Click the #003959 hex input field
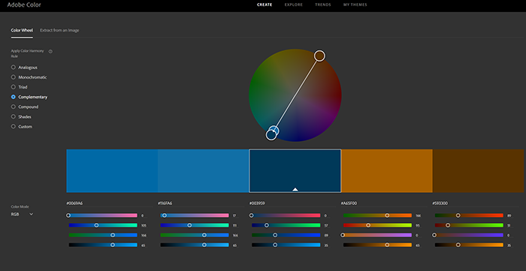526x271 pixels. pyautogui.click(x=292, y=203)
